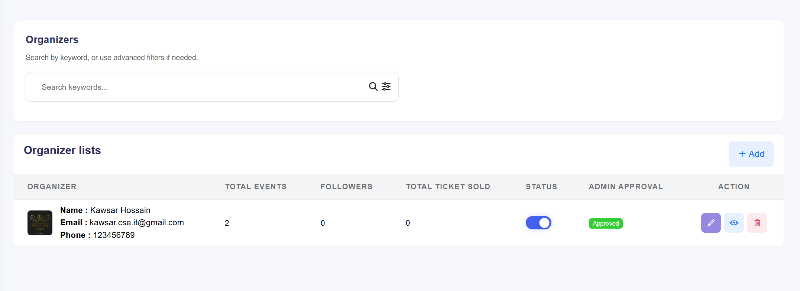View organizer details with eye icon
The image size is (800, 291).
[733, 223]
